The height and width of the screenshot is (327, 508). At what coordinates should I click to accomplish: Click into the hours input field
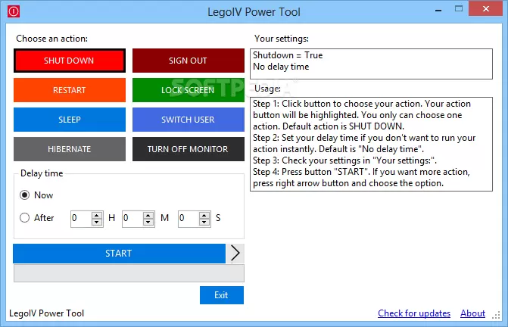tap(80, 218)
